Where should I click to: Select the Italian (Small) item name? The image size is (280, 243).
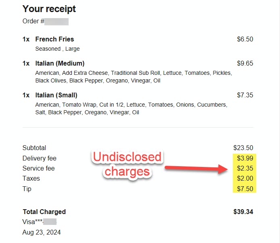(x=56, y=95)
